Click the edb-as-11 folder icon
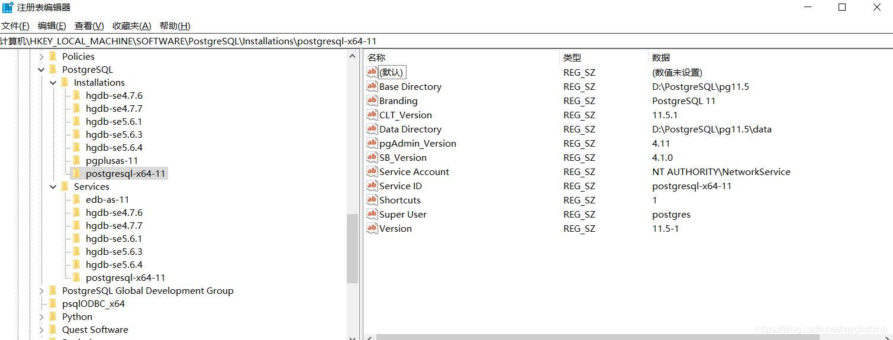 click(76, 199)
